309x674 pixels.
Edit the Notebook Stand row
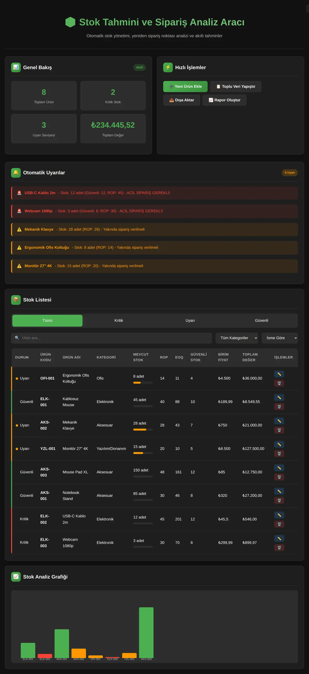(x=279, y=491)
